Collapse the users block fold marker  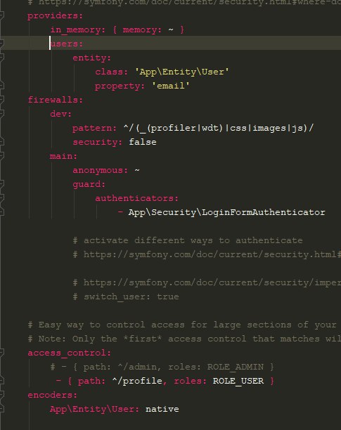[x=1, y=43]
